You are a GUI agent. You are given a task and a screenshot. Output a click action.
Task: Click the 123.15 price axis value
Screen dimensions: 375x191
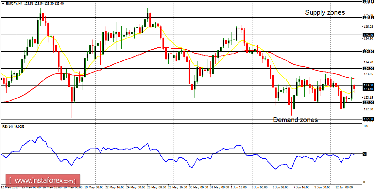tap(368, 98)
